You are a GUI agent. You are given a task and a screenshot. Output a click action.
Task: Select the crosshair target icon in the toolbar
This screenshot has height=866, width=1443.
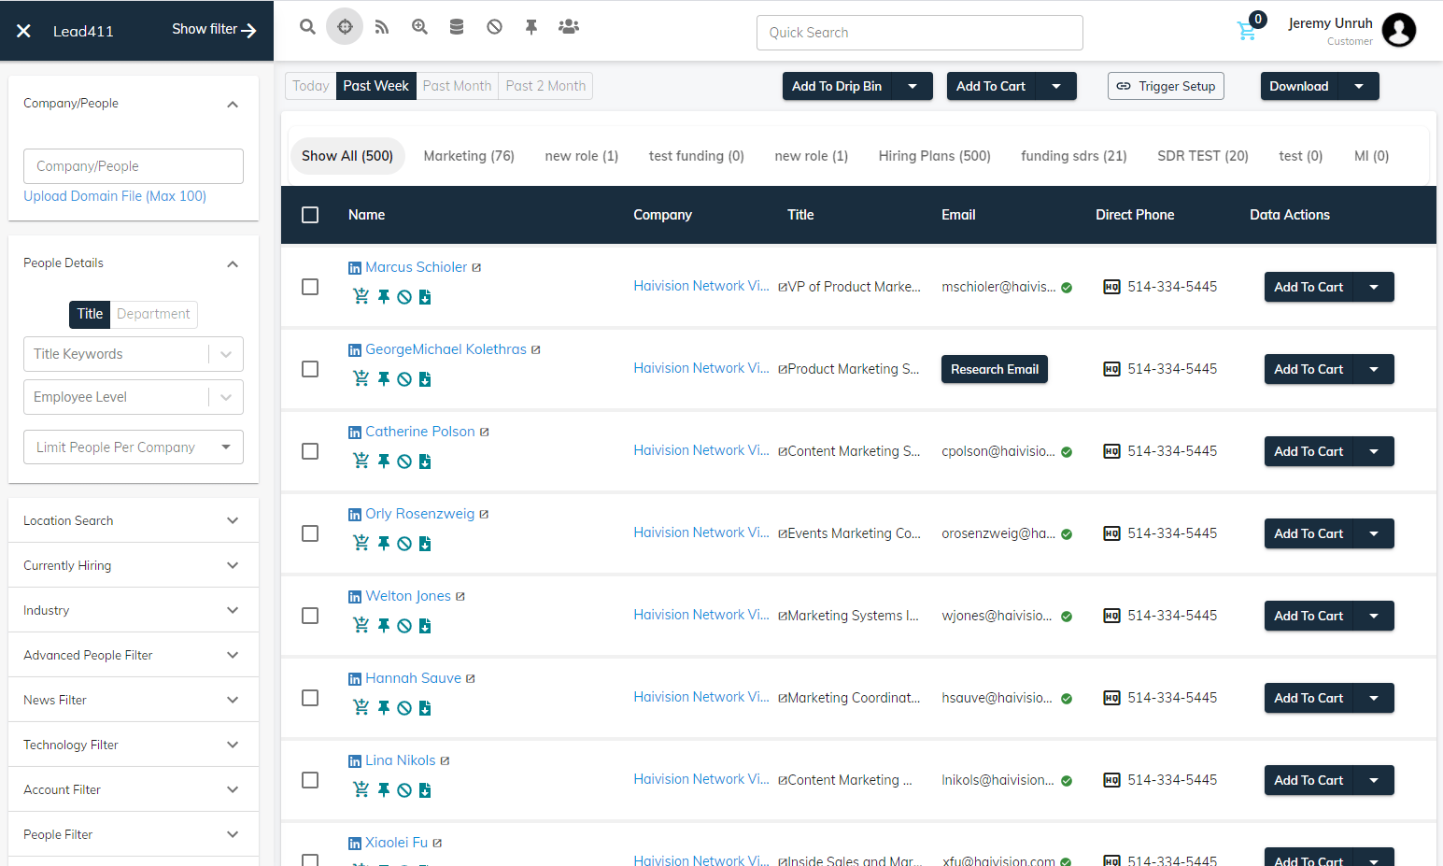point(344,26)
